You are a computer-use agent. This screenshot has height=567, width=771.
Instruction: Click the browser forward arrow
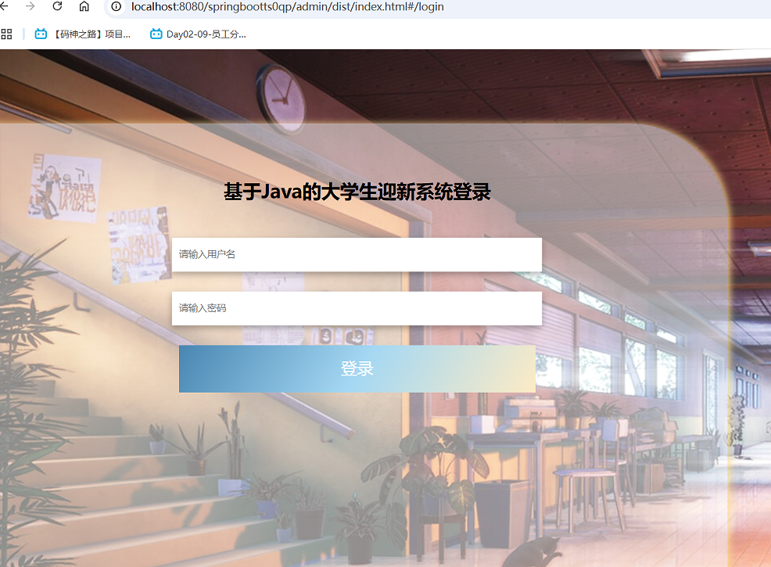[x=30, y=6]
